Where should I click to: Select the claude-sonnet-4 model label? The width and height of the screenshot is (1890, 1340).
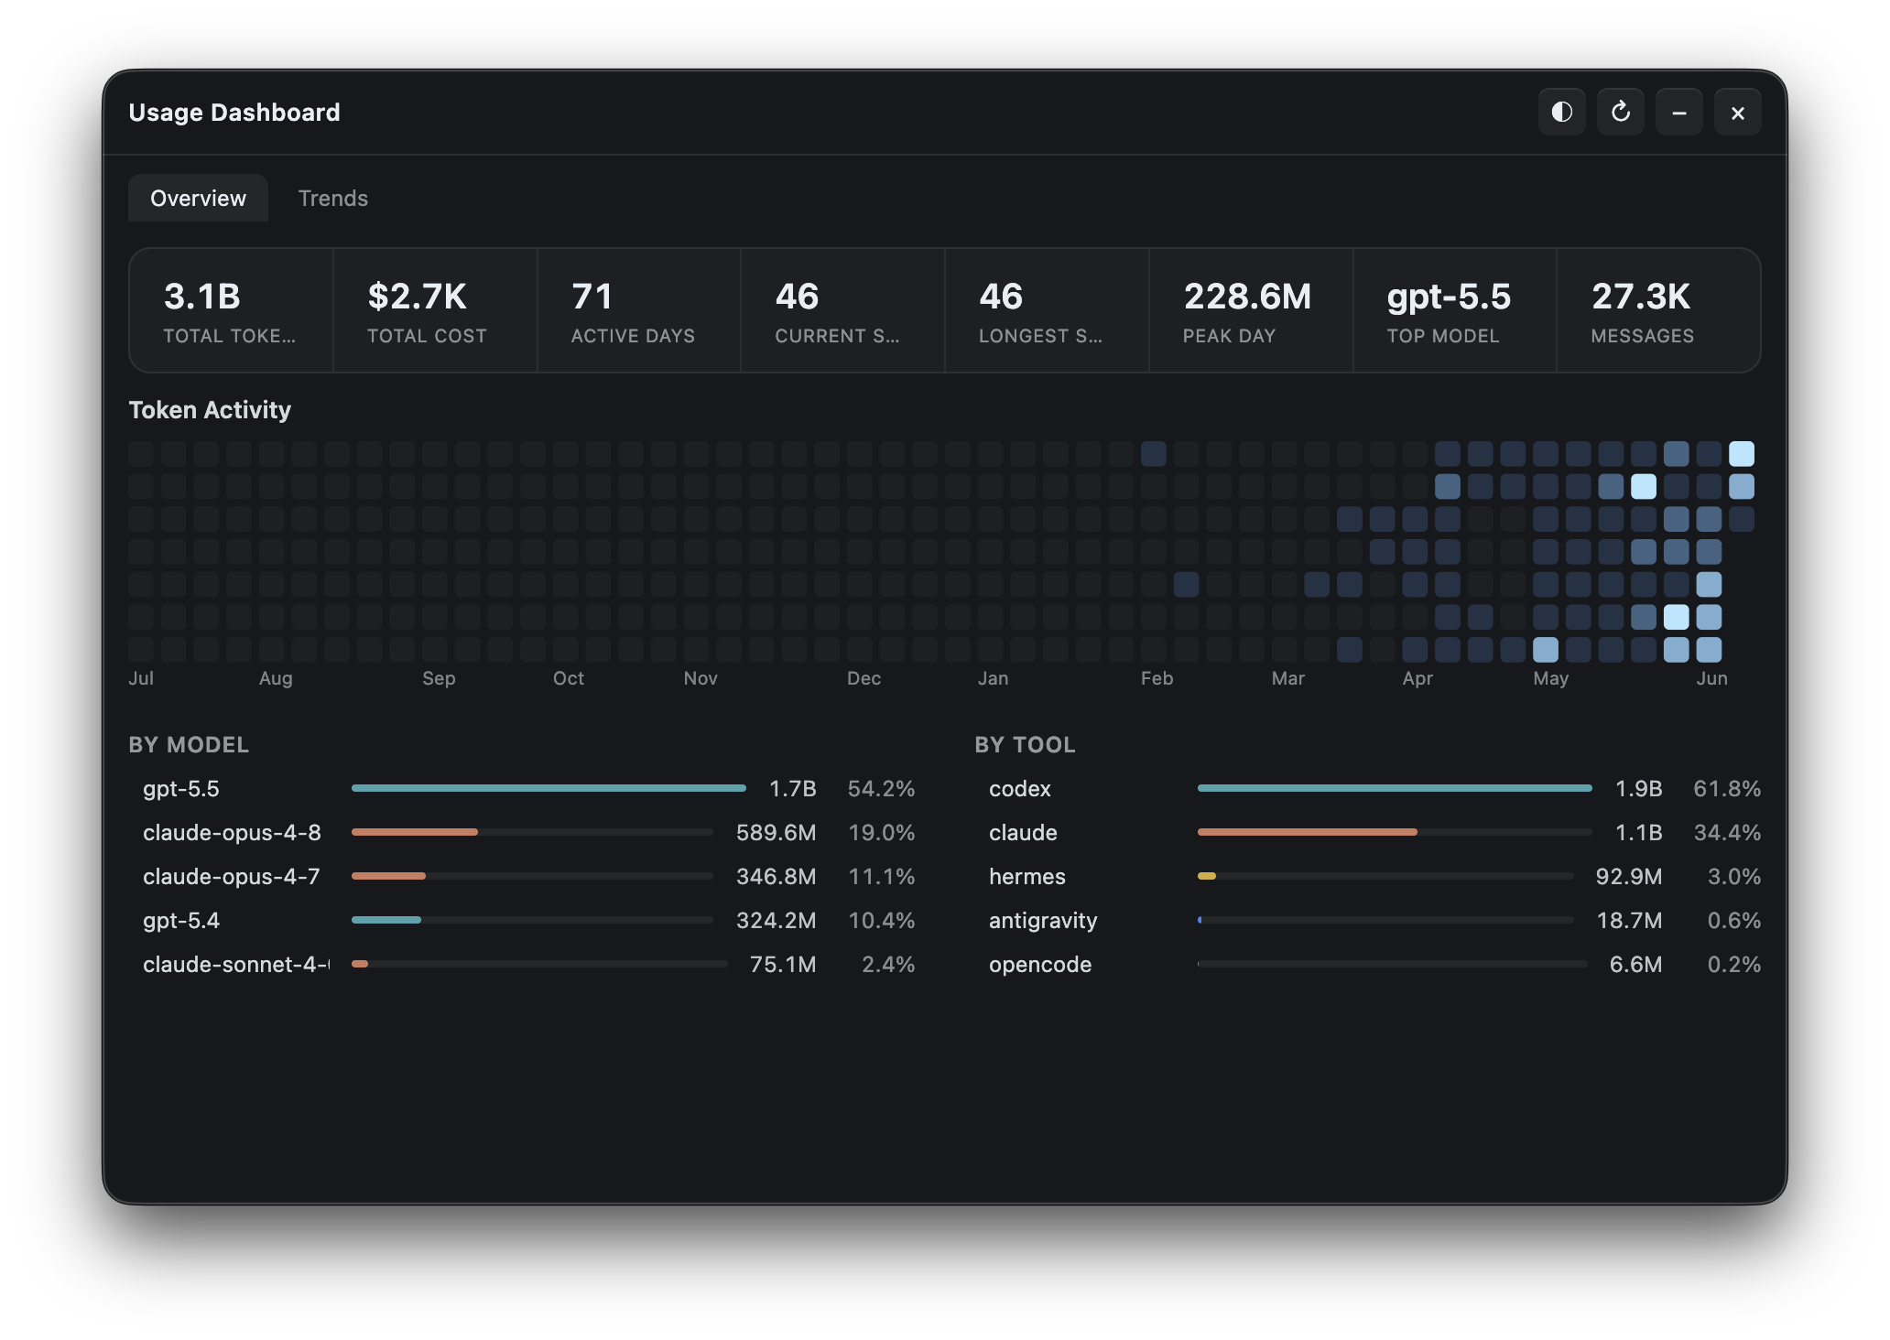(236, 964)
